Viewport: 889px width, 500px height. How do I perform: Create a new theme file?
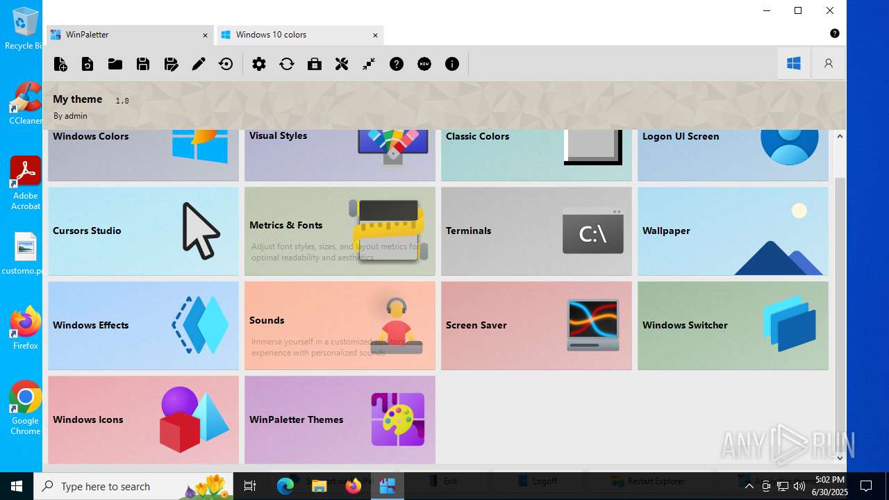pos(60,64)
